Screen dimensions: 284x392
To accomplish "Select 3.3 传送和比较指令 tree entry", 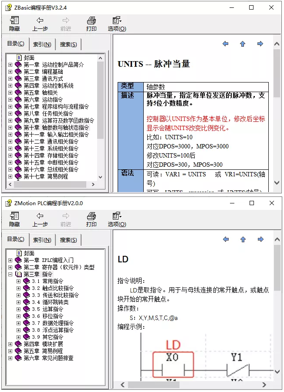I will tap(55, 295).
